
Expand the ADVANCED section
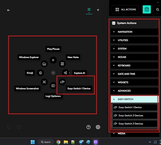tap(135, 91)
